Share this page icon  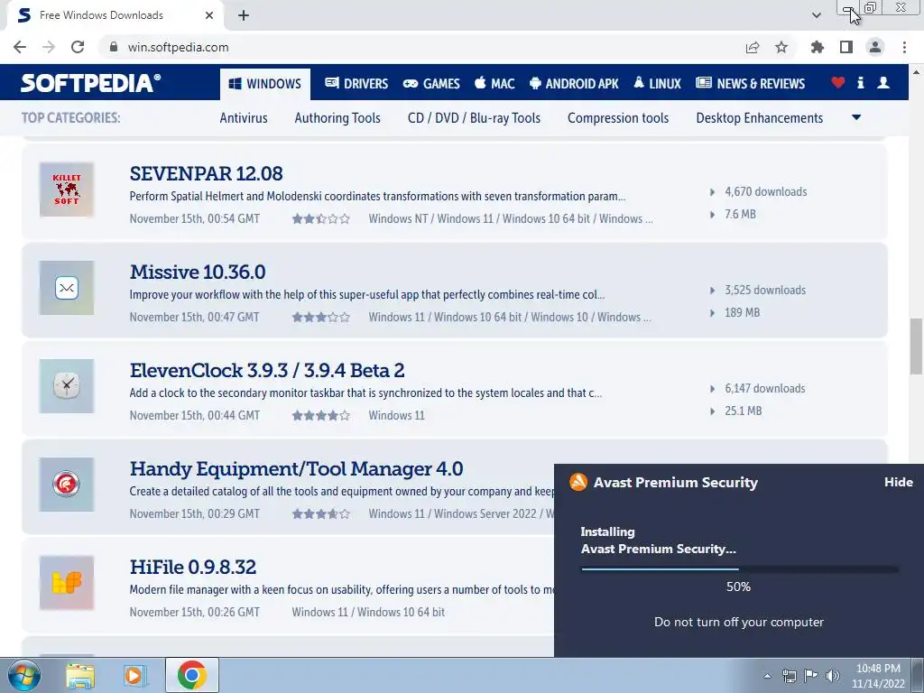point(753,47)
